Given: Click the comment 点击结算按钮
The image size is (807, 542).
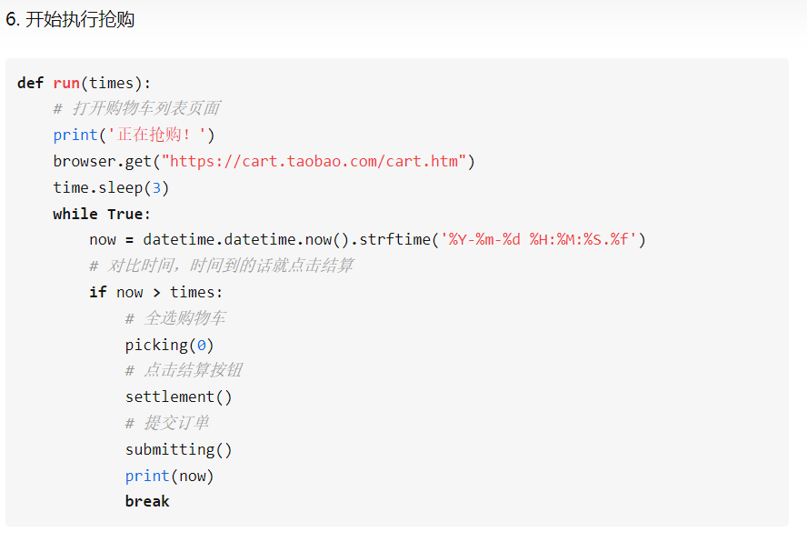Looking at the screenshot, I should coord(184,370).
